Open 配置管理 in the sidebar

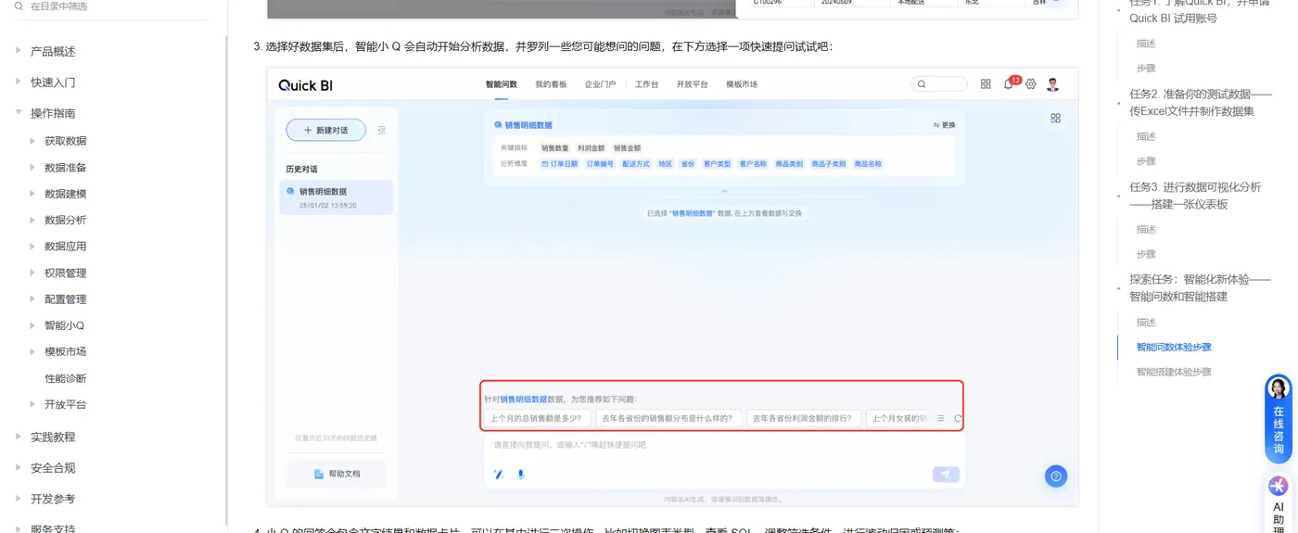65,299
